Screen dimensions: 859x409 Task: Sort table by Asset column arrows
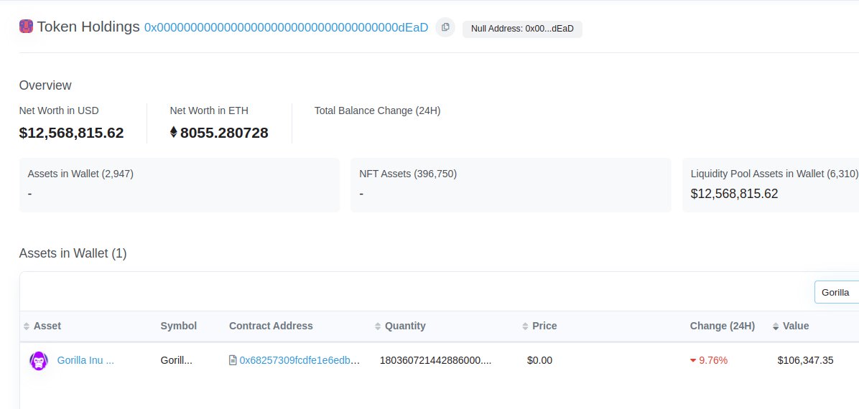pyautogui.click(x=27, y=326)
